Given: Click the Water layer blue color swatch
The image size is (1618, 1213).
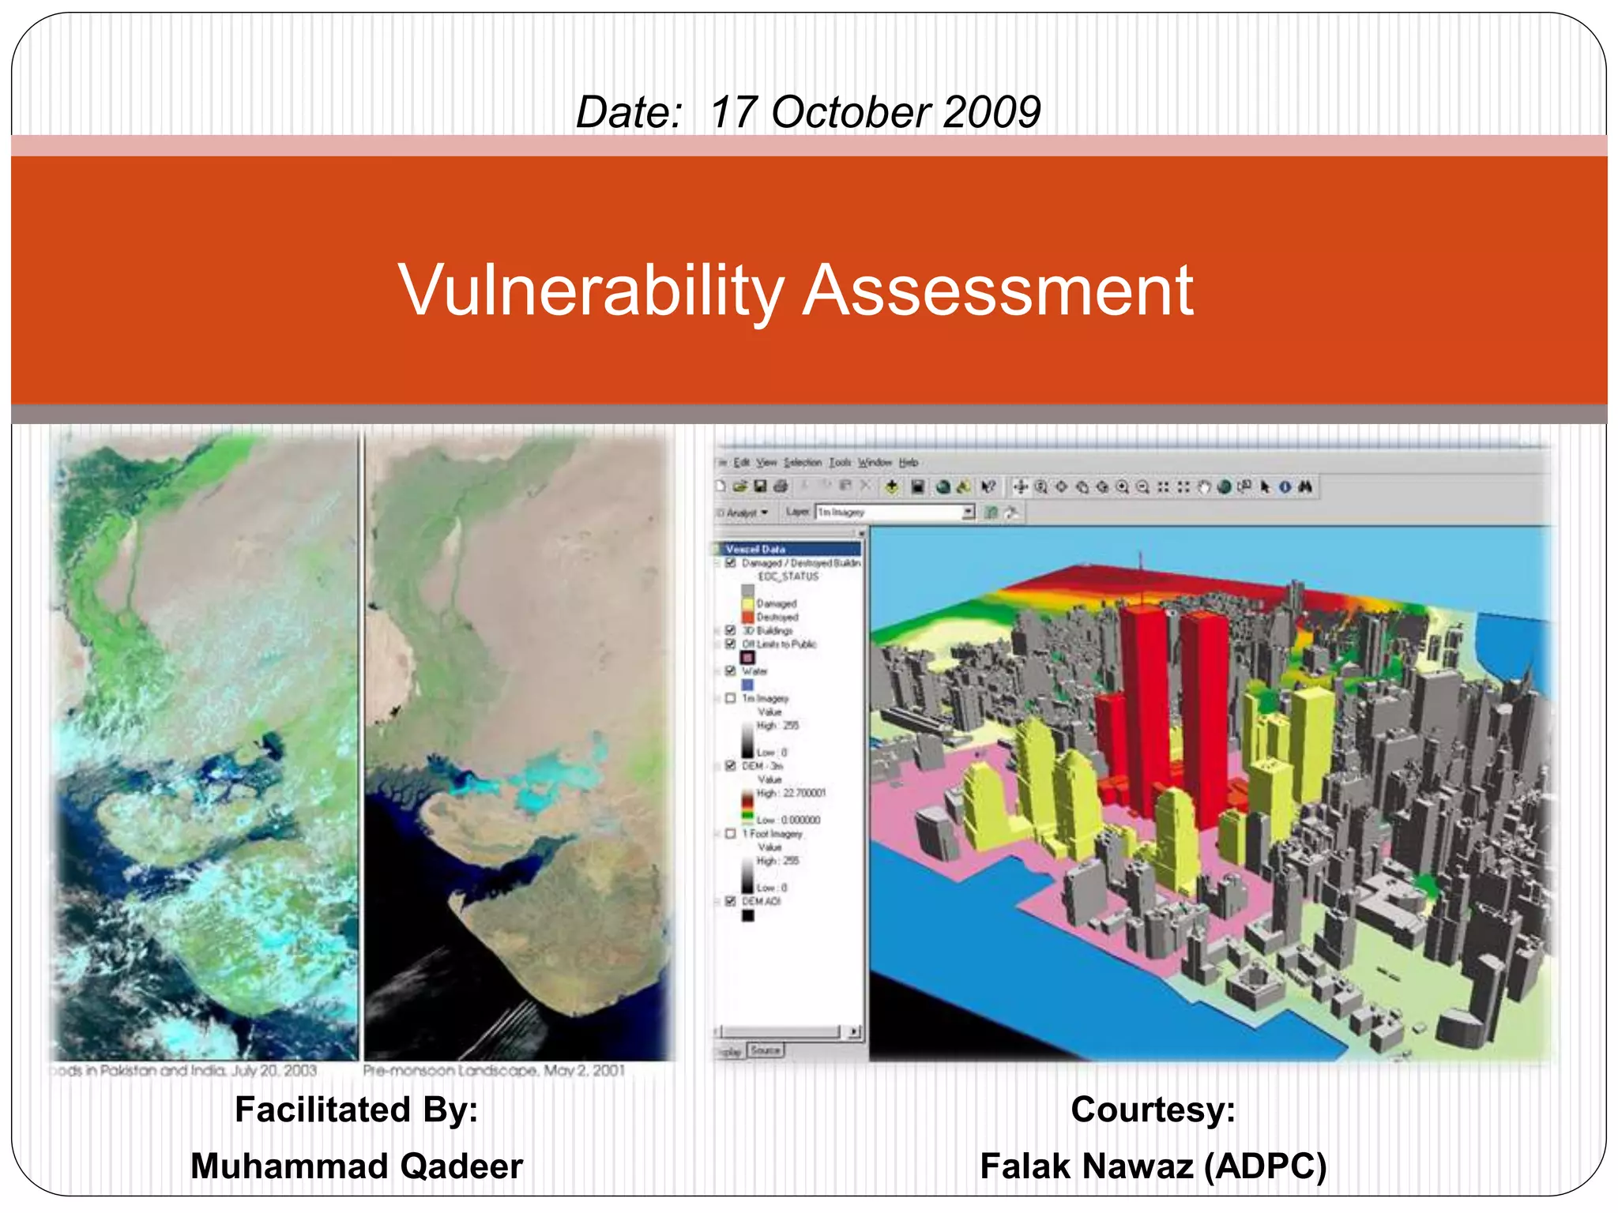Looking at the screenshot, I should coord(747,685).
